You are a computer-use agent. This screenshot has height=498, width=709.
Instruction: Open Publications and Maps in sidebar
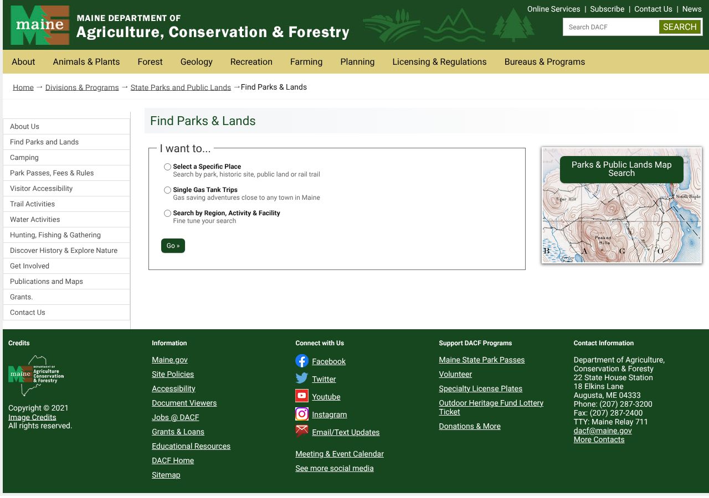pyautogui.click(x=66, y=282)
